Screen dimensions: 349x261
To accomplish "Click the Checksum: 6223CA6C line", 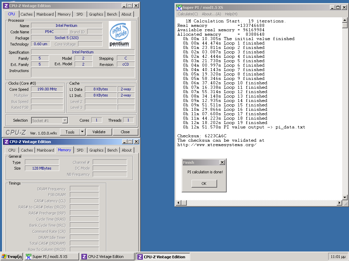I will [202, 136].
